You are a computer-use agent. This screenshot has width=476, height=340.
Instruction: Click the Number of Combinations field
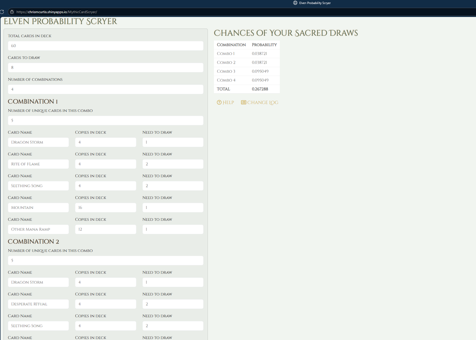(x=106, y=89)
